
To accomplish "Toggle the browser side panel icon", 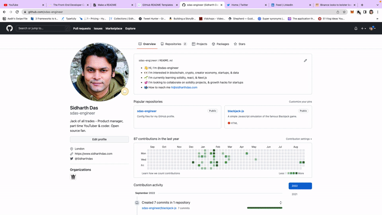I will point(365,12).
